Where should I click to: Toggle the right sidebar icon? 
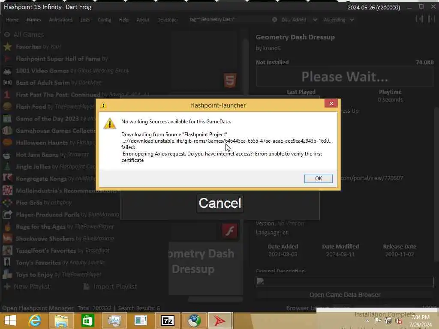click(x=431, y=19)
